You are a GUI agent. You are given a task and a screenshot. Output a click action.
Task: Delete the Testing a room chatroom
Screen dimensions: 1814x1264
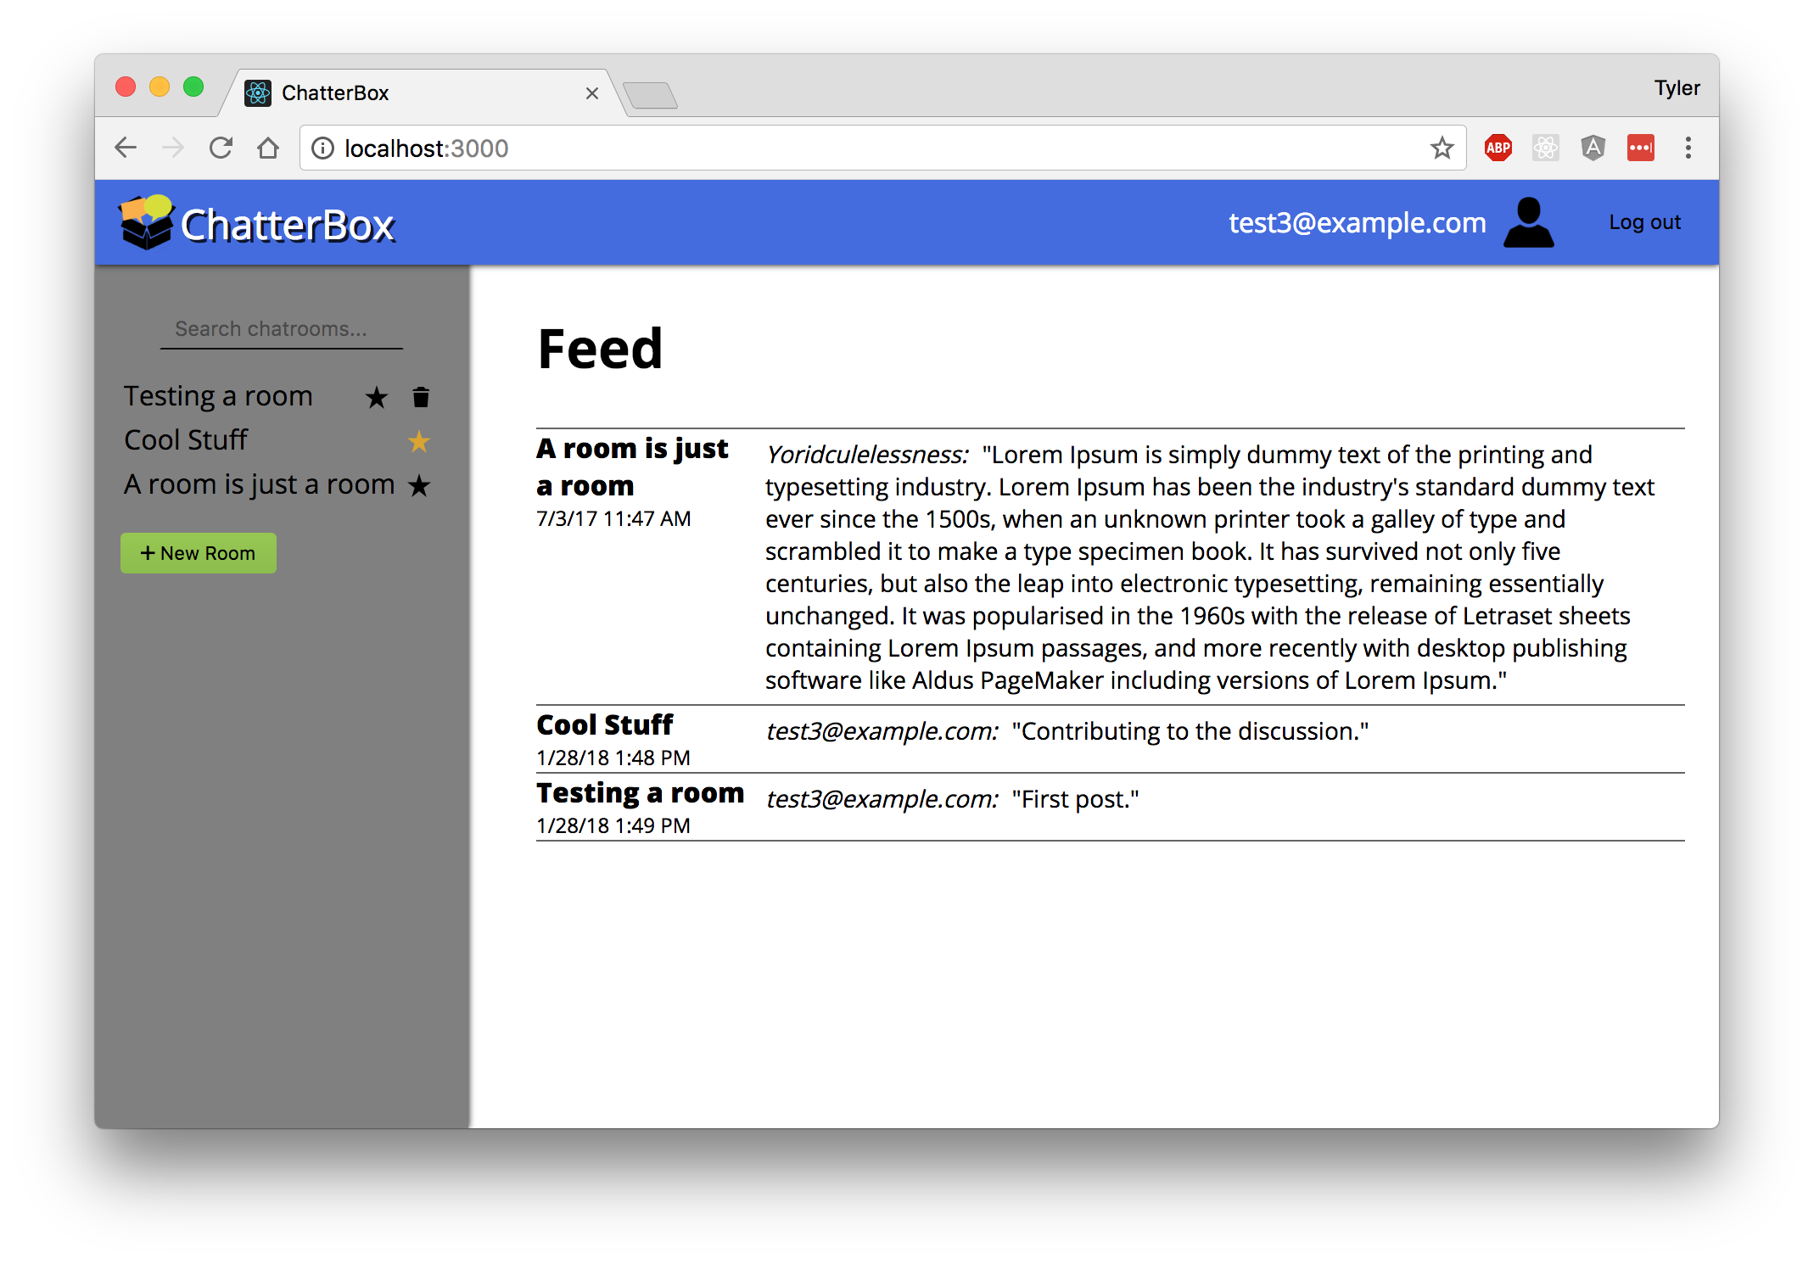pos(420,396)
